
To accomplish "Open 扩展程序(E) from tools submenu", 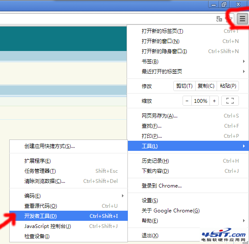I will click(x=69, y=161).
